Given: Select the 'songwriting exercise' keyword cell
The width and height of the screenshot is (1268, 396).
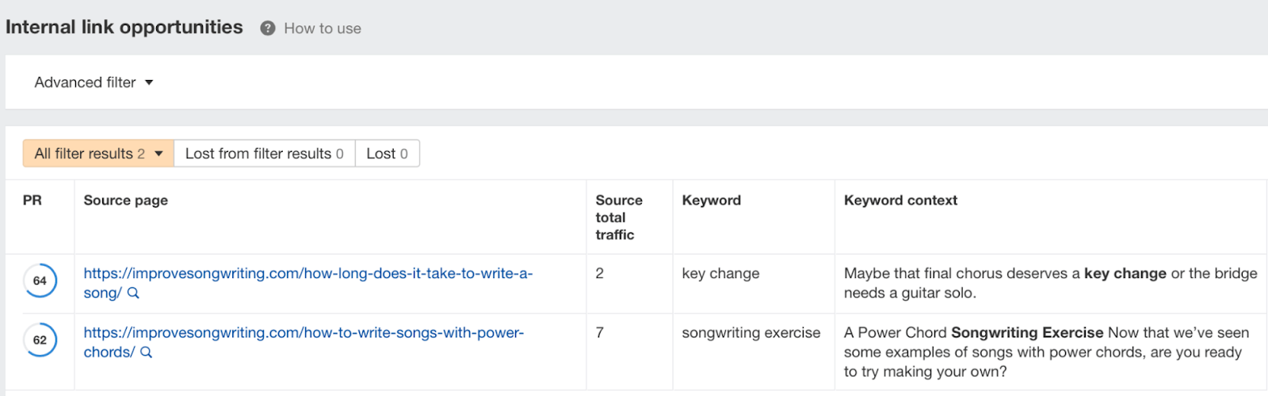Looking at the screenshot, I should (x=750, y=333).
